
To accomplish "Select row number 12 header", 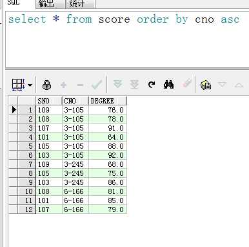I will pyautogui.click(x=26, y=209).
